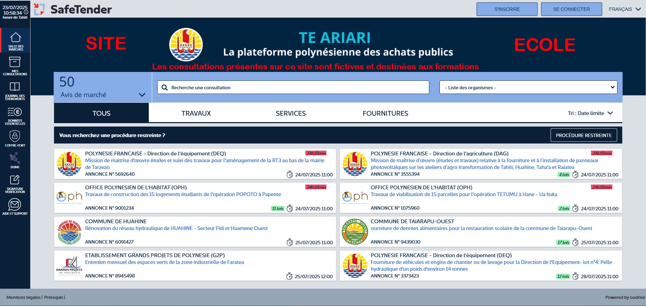Screen dimensions: 646x306
Task: Click text ANNONCE N° 8945498
Action: [110, 276]
